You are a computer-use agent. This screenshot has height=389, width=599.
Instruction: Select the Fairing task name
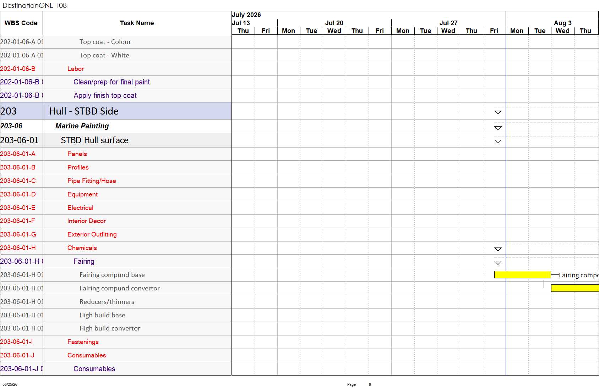click(84, 261)
